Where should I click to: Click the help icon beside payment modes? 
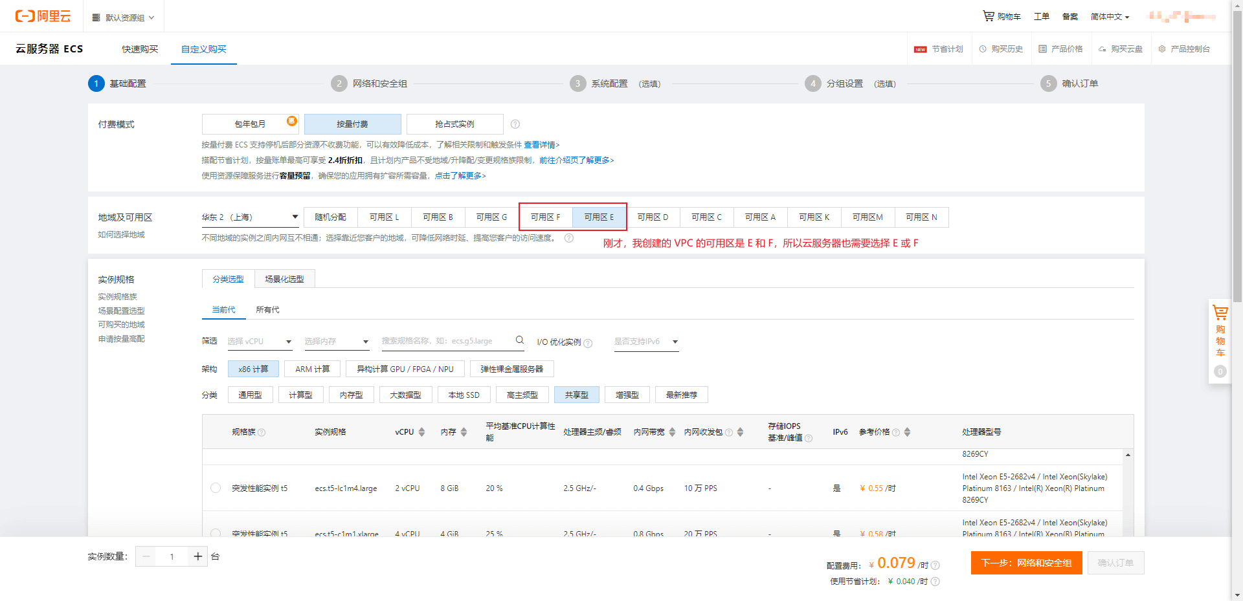515,124
